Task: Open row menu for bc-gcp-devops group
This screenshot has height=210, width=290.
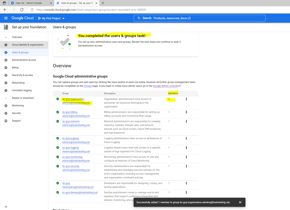Action: (x=186, y=193)
